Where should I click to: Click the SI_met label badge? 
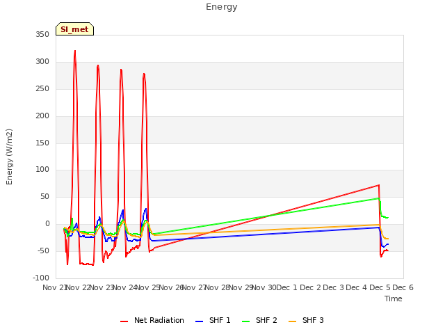(74, 29)
